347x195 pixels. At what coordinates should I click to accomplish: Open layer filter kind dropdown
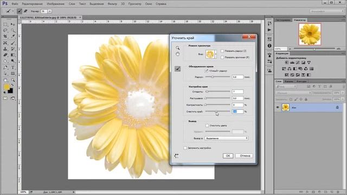pyautogui.click(x=286, y=87)
